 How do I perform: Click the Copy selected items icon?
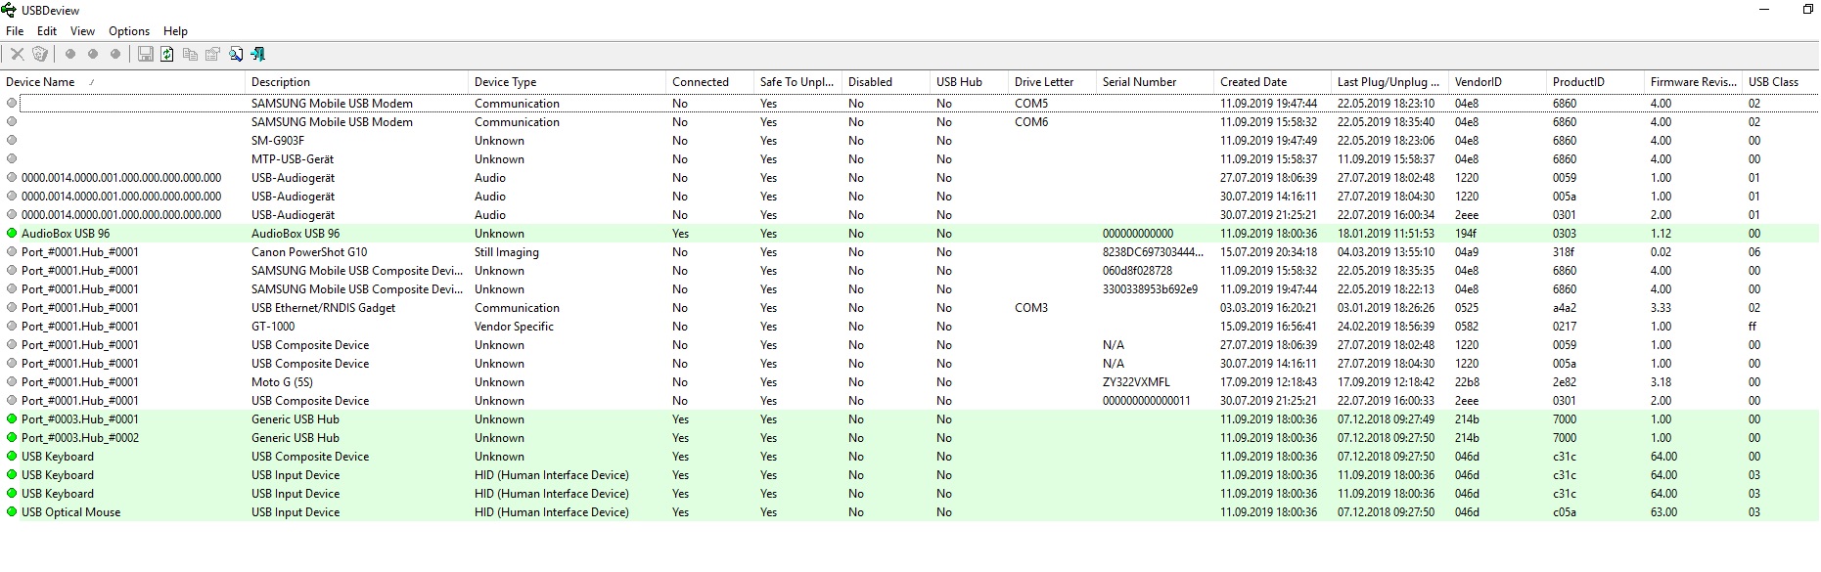pyautogui.click(x=190, y=55)
